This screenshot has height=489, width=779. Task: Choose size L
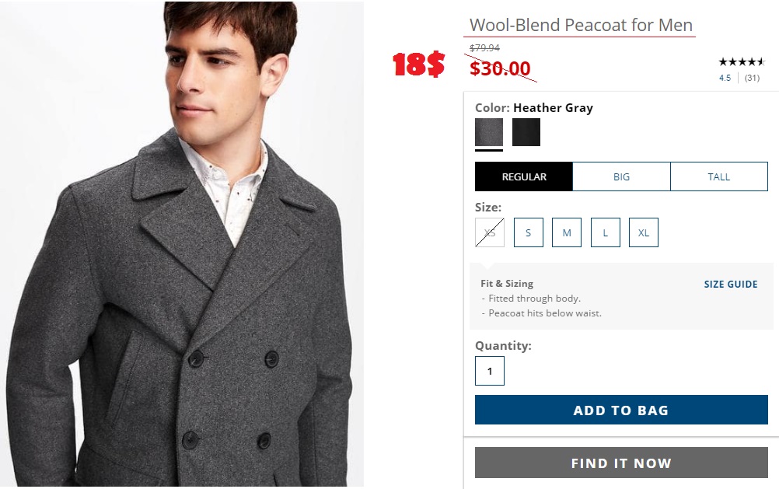(x=605, y=232)
